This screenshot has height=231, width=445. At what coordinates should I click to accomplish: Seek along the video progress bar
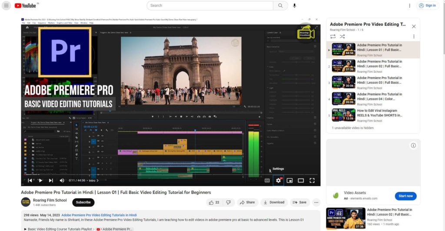170,175
